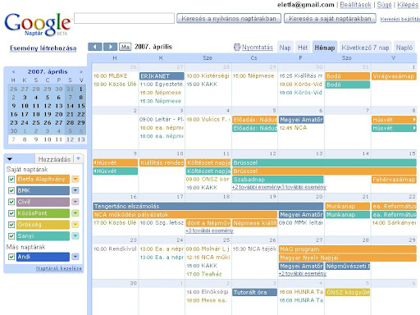420x315 pixels.
Task: Show +3 további esemény on the 18th
Action: [x=209, y=231]
